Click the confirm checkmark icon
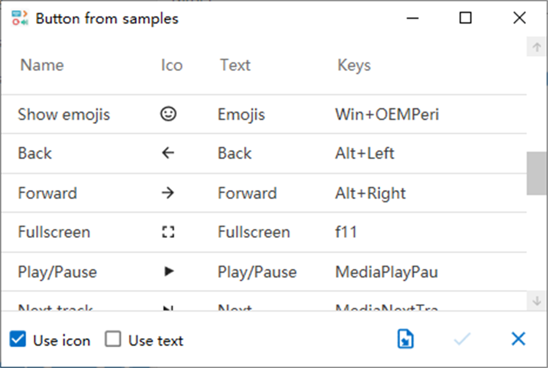This screenshot has width=548, height=368. 462,339
